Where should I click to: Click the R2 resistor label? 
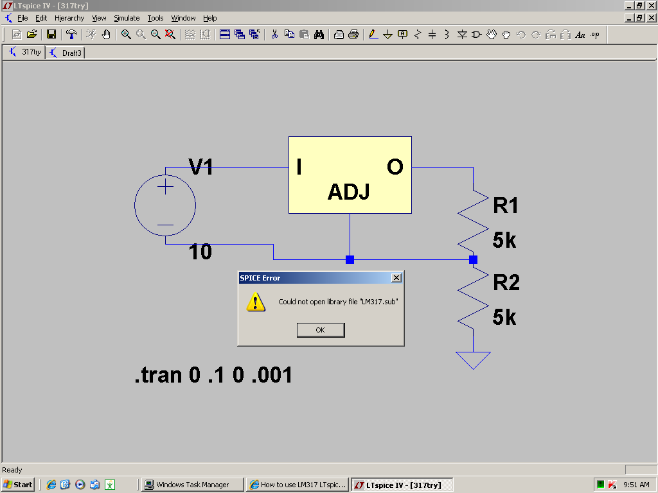[x=506, y=282]
